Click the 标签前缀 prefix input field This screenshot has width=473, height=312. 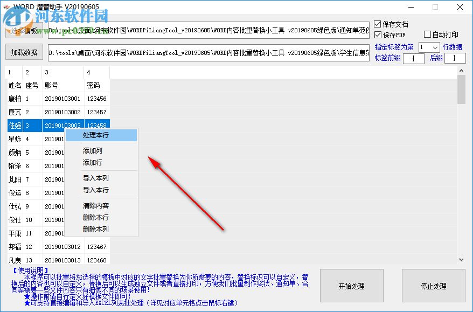(x=414, y=58)
